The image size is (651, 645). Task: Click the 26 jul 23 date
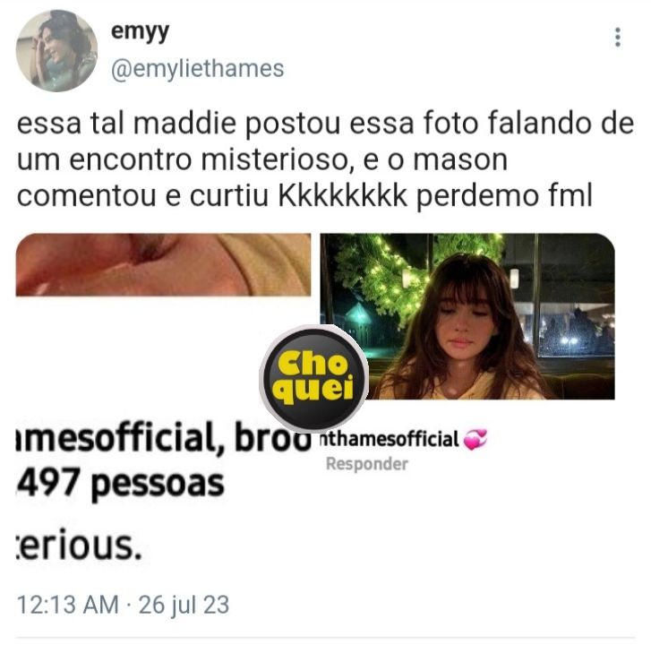(184, 605)
